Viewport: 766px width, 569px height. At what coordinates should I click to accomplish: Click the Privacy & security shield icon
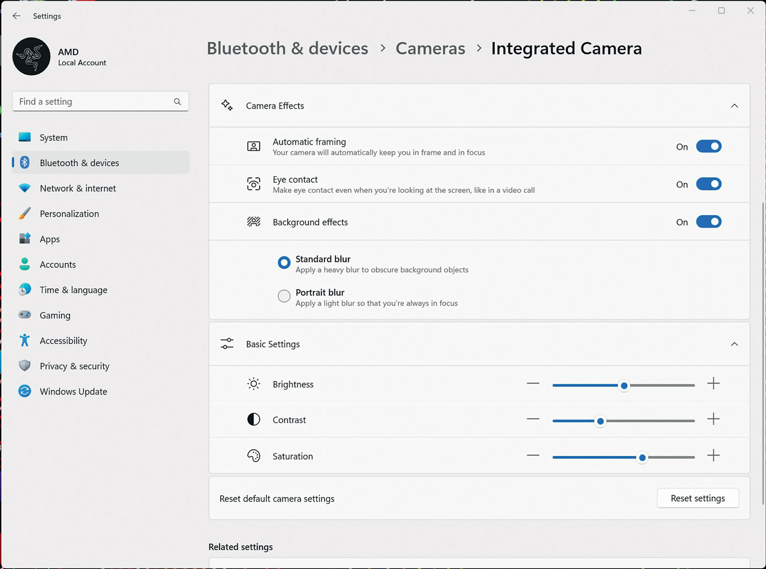[x=25, y=366]
